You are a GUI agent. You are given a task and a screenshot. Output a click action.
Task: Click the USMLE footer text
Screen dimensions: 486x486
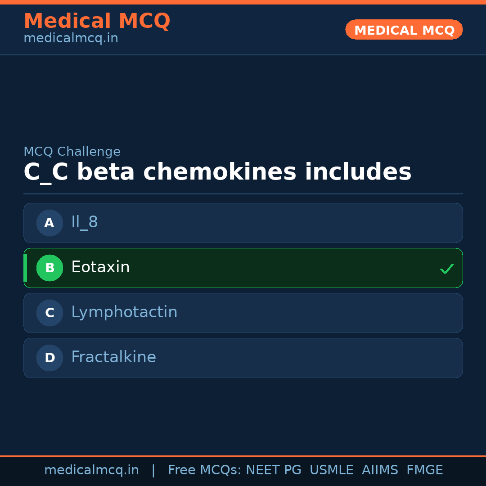[331, 470]
